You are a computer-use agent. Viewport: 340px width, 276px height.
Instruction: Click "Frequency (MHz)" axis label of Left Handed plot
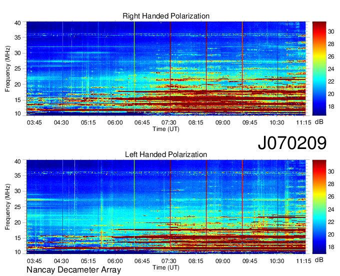7,207
